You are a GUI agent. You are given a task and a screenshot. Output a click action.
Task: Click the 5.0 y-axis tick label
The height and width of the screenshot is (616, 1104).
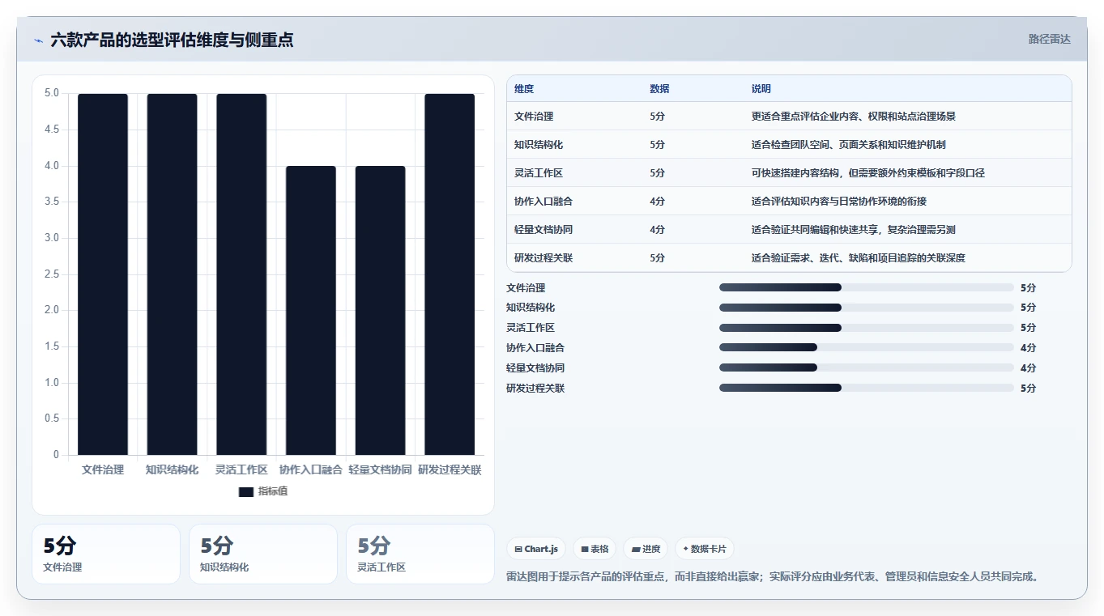coord(52,93)
